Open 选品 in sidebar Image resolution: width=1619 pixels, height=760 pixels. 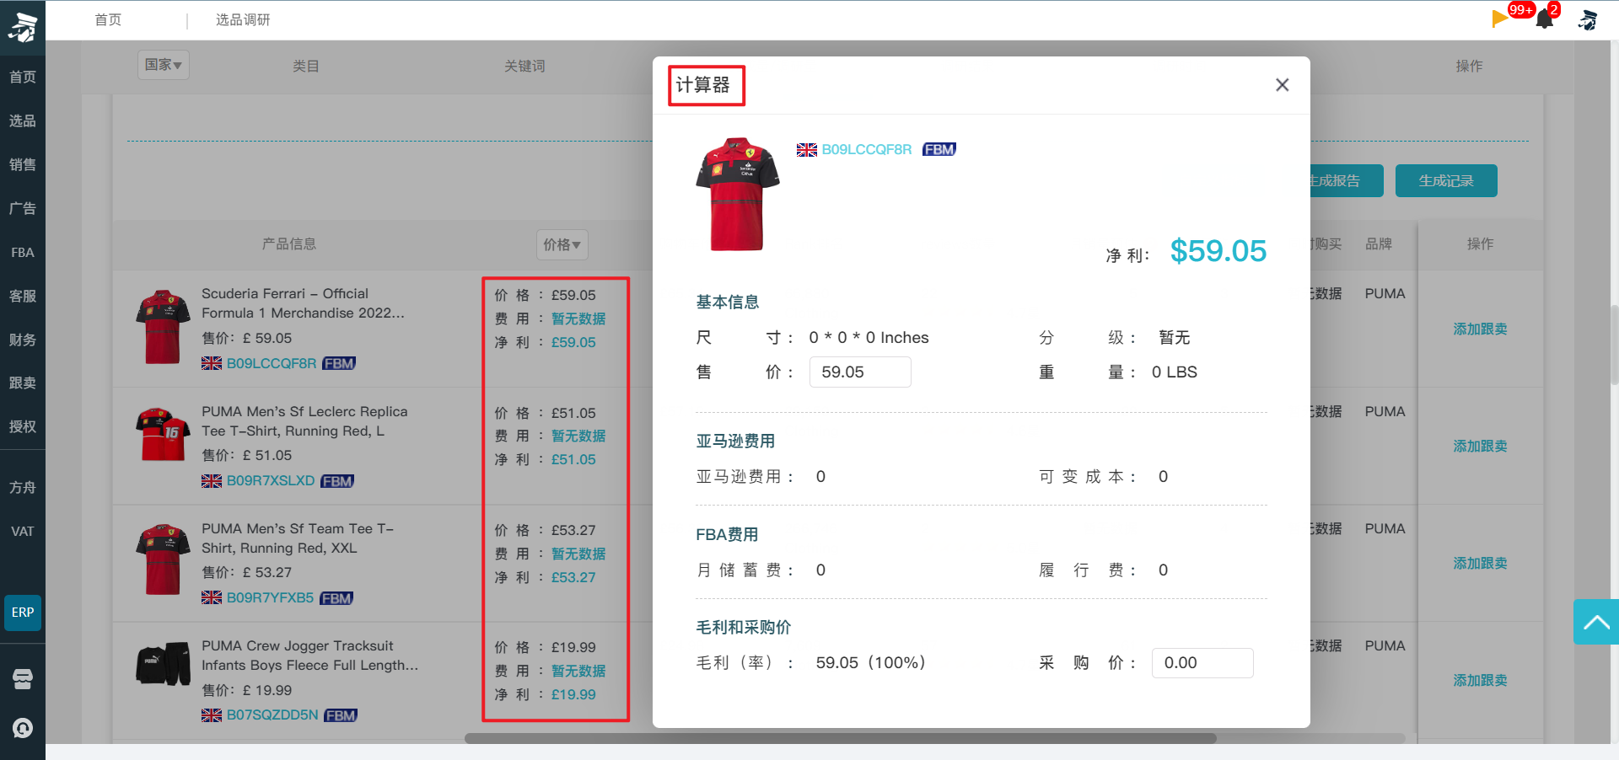[x=23, y=120]
